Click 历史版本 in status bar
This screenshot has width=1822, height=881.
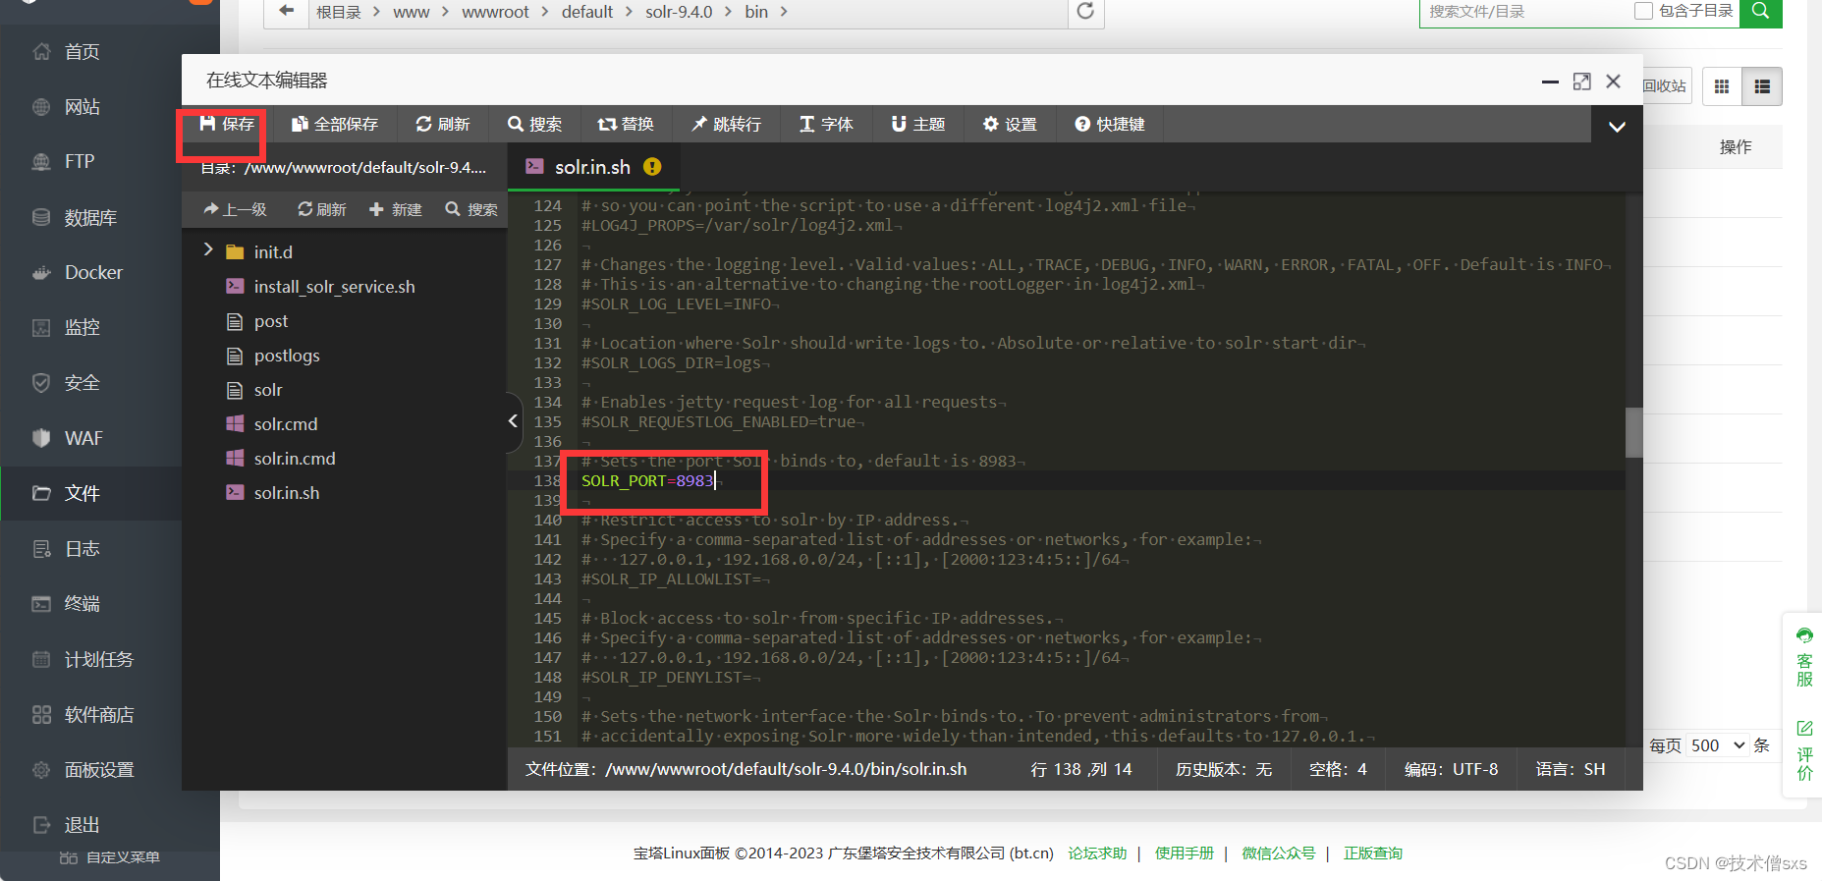click(x=1224, y=769)
